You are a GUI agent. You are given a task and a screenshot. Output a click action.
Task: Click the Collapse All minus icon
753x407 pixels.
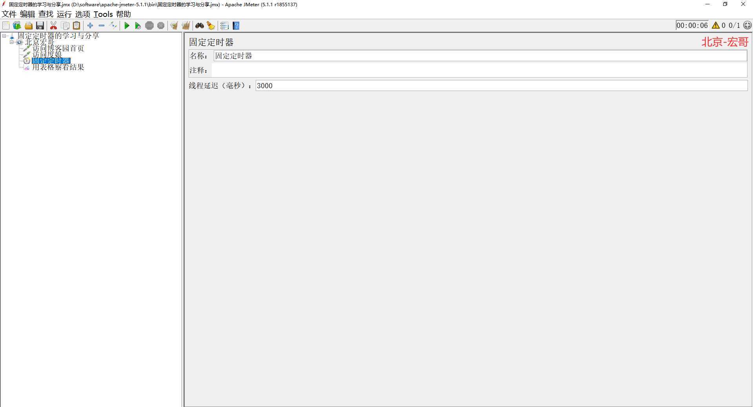coord(102,26)
